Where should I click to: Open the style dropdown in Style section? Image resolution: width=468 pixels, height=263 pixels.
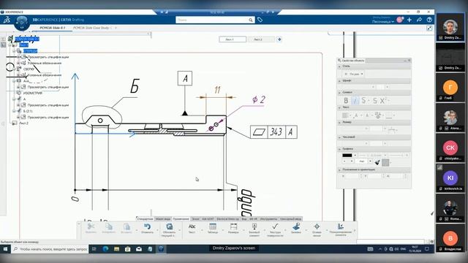pyautogui.click(x=354, y=74)
